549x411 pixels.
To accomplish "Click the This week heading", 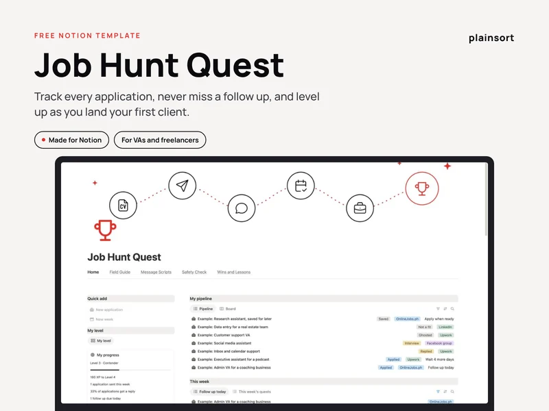I will click(x=200, y=382).
